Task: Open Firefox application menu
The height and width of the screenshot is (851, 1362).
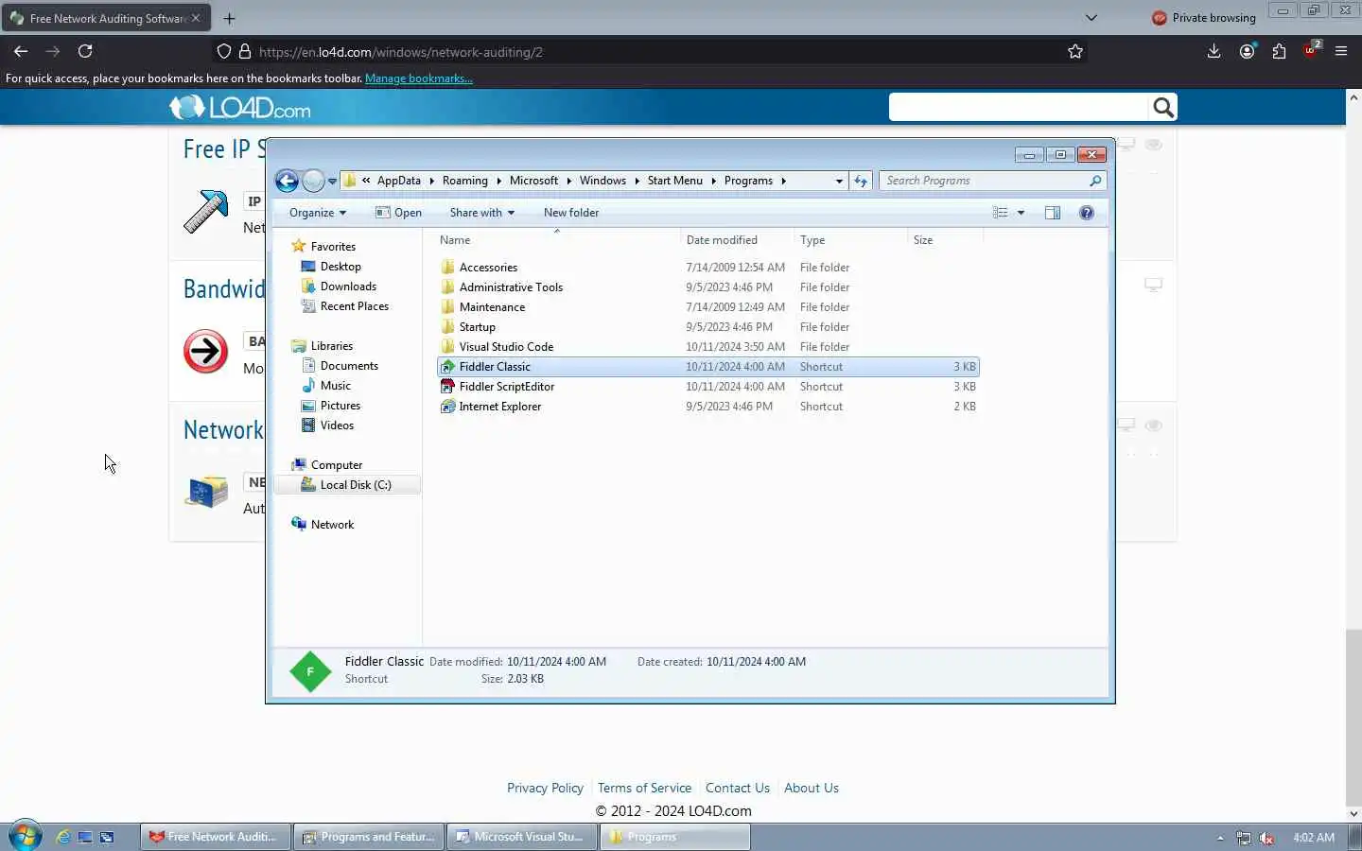Action: (x=1341, y=51)
